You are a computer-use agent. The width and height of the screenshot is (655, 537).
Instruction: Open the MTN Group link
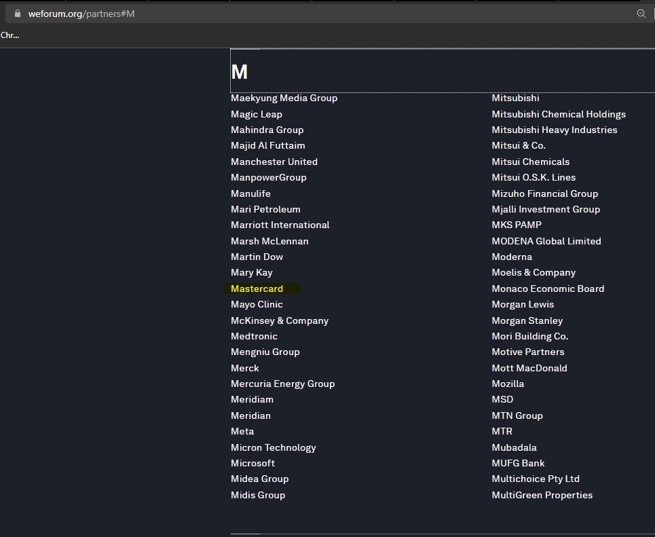pyautogui.click(x=517, y=415)
